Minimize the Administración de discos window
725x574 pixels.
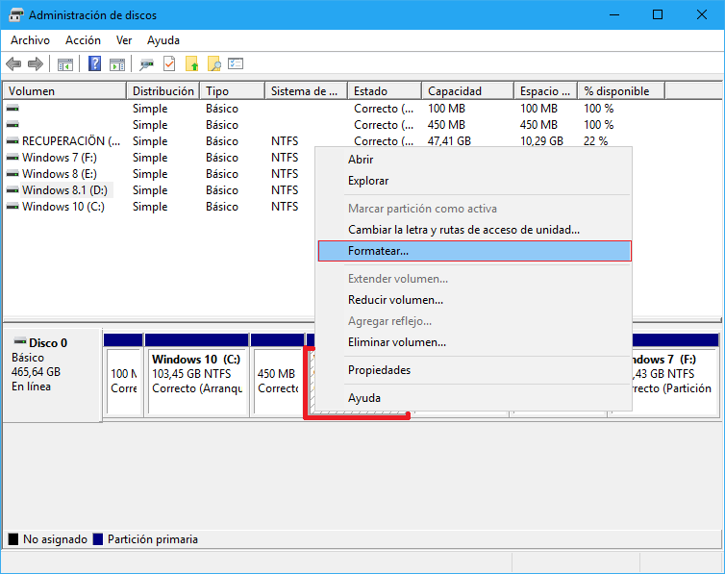[x=614, y=14]
